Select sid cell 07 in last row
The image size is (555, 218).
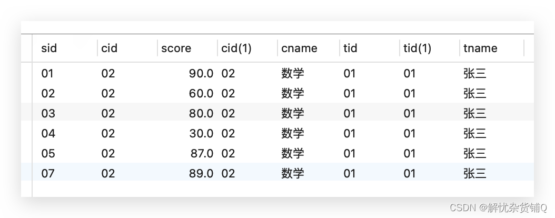tap(48, 173)
